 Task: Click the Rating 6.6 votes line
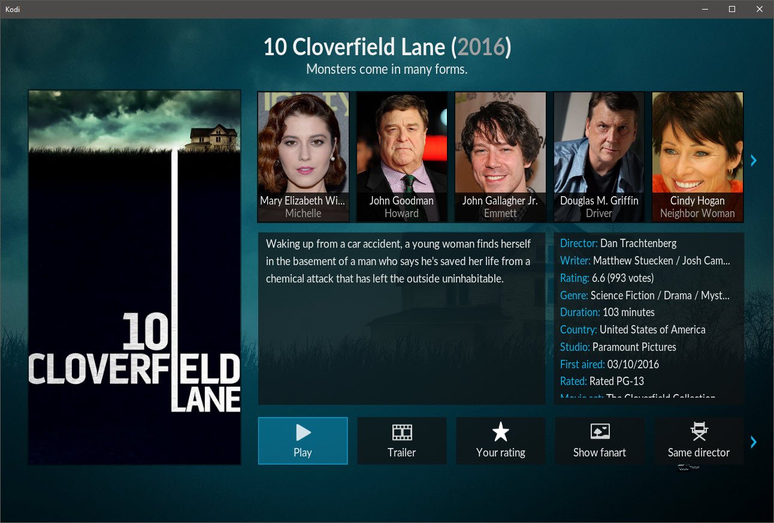[607, 278]
